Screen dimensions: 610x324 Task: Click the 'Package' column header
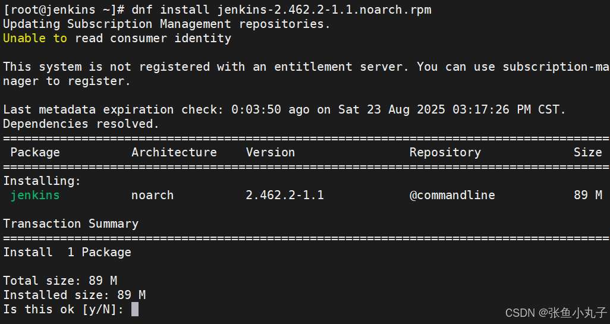[35, 152]
